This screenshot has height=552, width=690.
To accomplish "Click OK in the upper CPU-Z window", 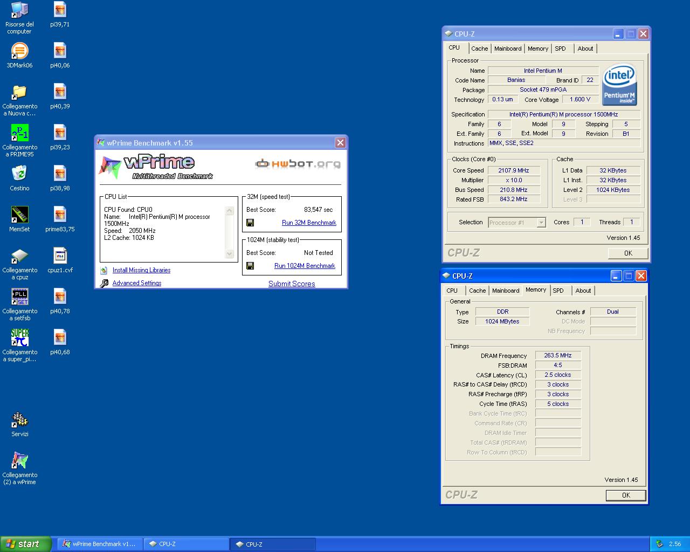I will click(628, 253).
